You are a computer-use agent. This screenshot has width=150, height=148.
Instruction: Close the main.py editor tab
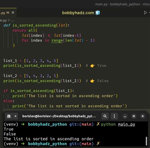click(x=13, y=13)
